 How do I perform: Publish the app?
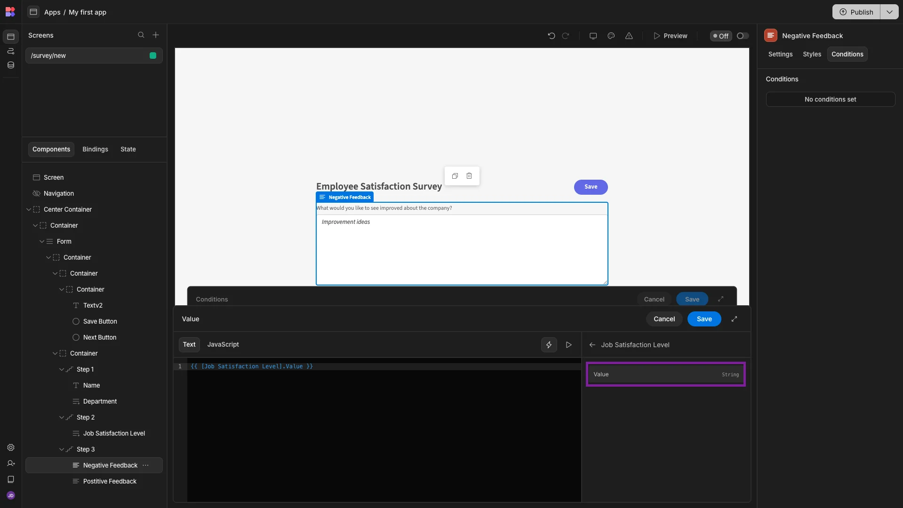pyautogui.click(x=856, y=12)
